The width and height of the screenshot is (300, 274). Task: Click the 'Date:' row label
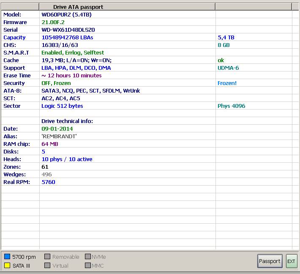11,129
